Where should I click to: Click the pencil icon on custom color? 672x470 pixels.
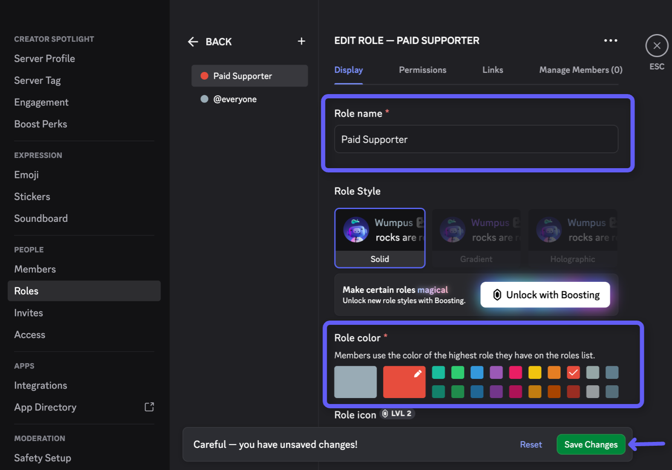pyautogui.click(x=418, y=374)
